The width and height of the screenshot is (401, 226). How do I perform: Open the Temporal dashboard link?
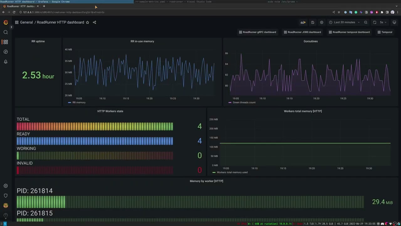(x=385, y=32)
